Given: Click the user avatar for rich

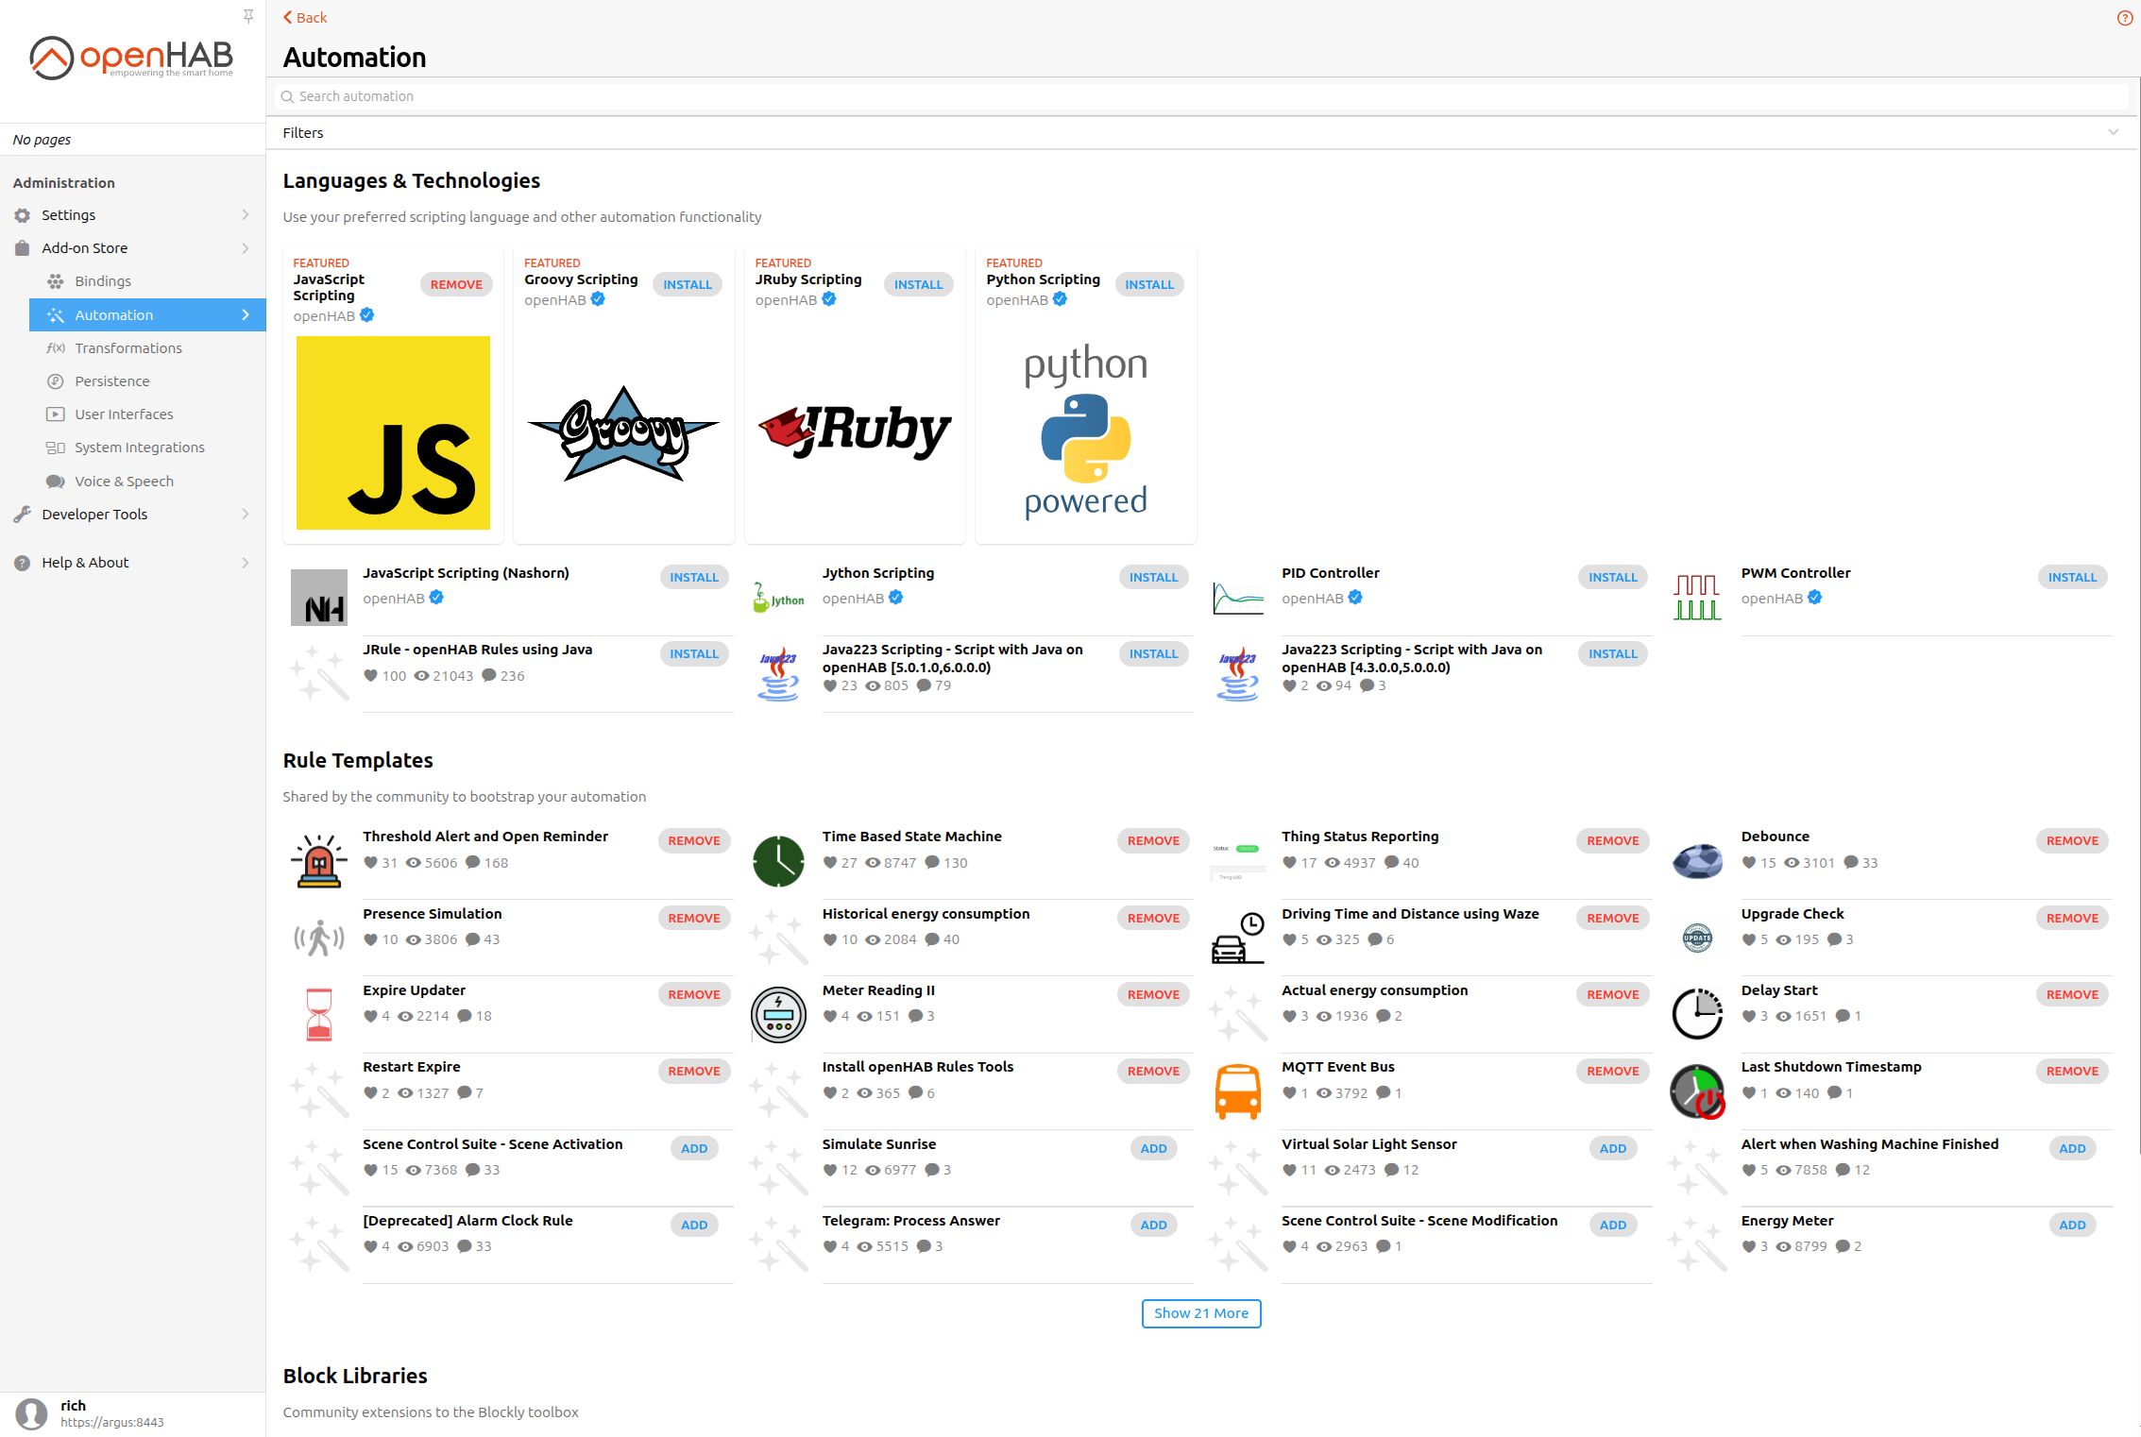Looking at the screenshot, I should (x=32, y=1413).
